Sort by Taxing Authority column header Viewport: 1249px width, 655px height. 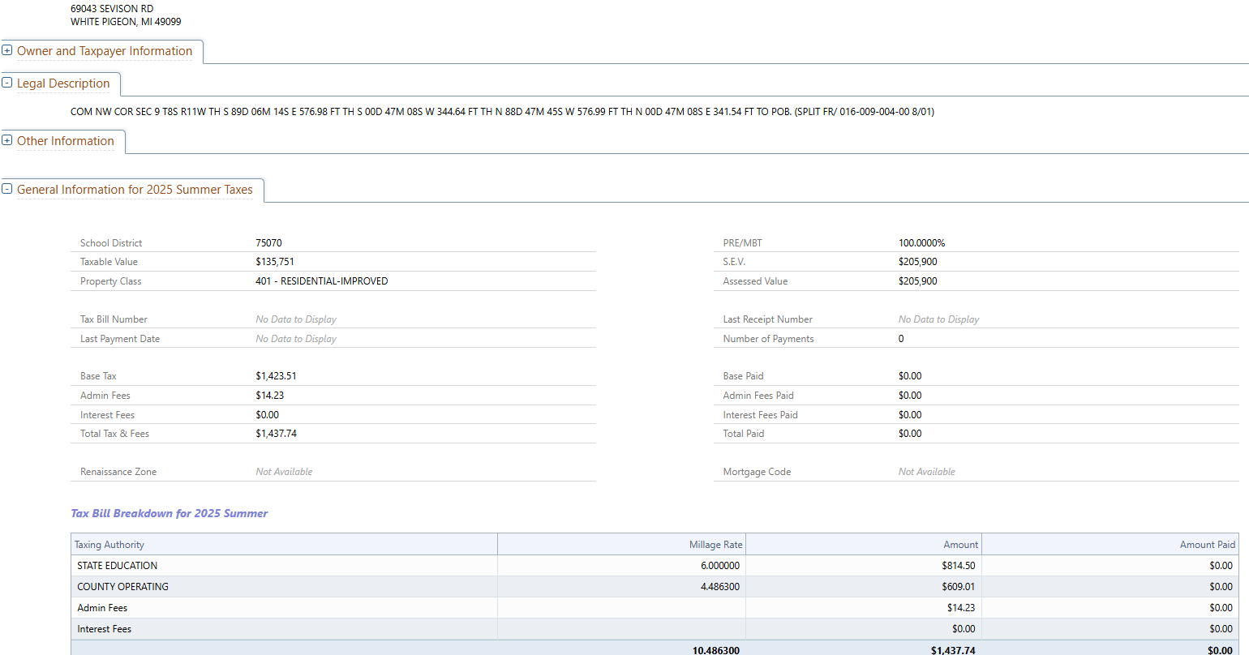click(109, 545)
